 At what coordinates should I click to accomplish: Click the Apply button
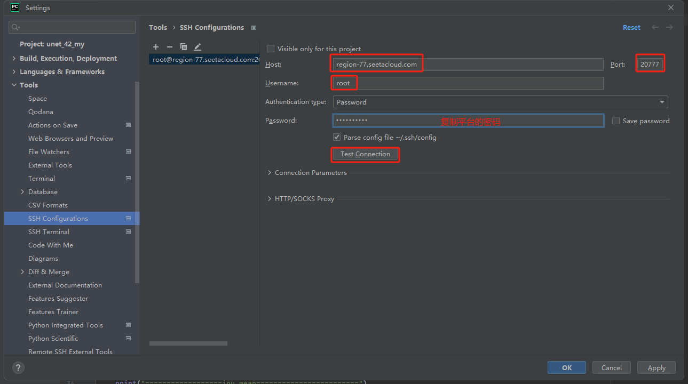click(657, 367)
